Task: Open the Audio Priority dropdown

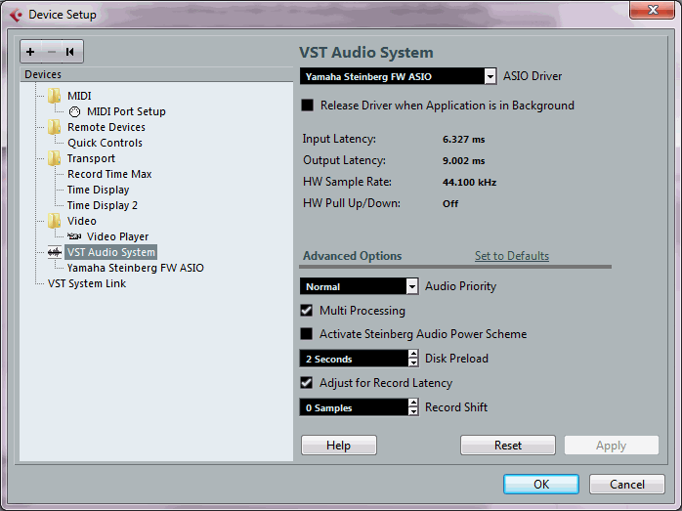Action: 411,286
